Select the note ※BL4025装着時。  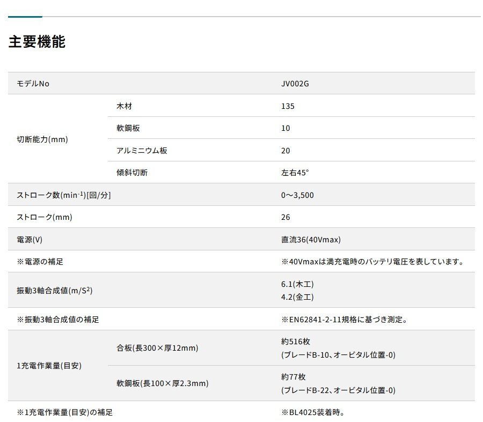(313, 412)
